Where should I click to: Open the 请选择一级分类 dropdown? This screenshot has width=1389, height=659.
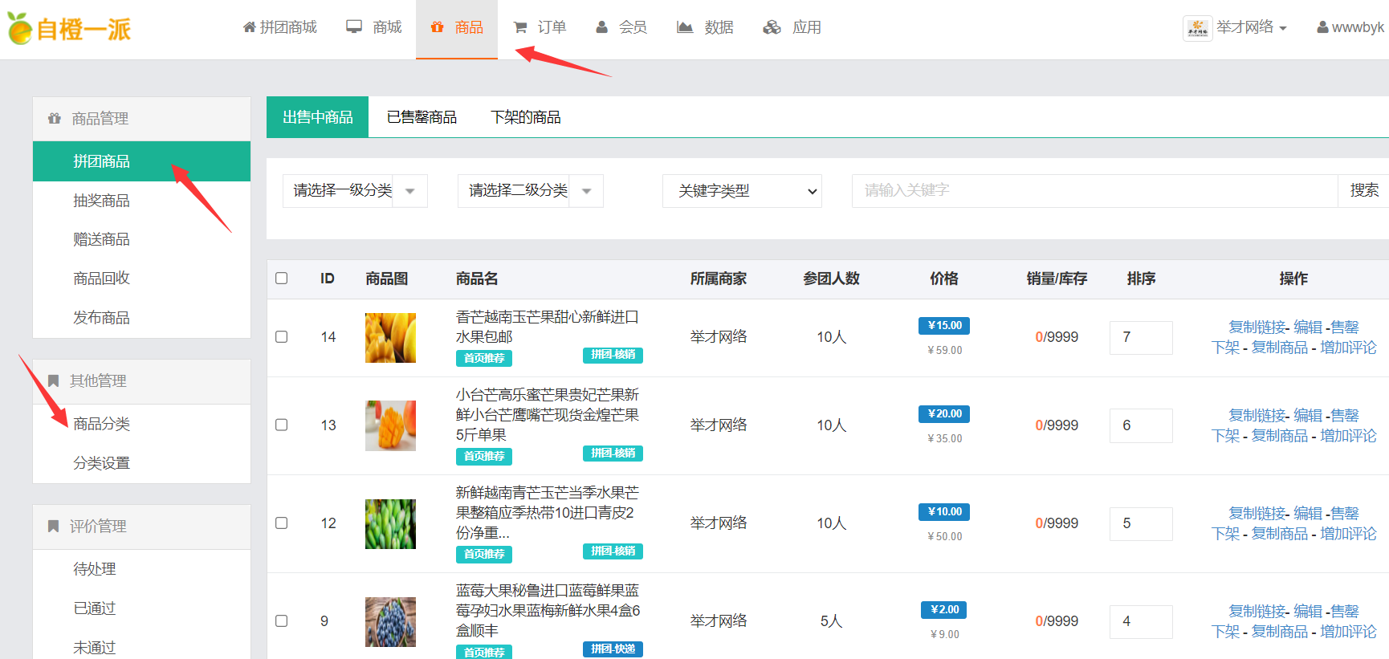click(x=355, y=191)
